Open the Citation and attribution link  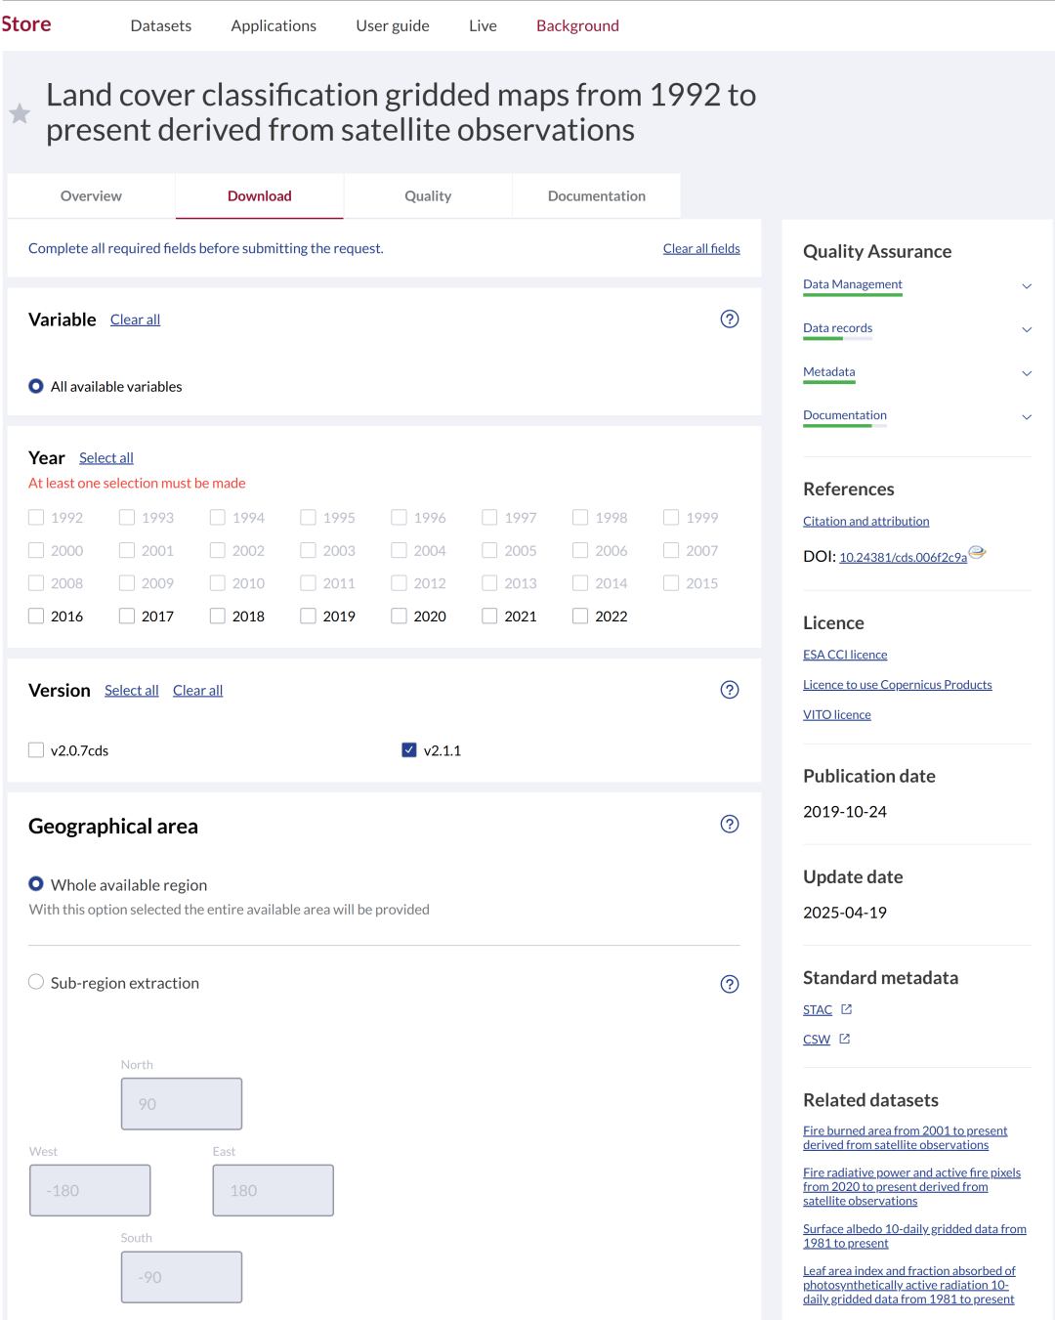click(866, 521)
